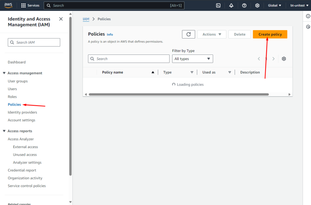Open User groups in the sidebar
Image resolution: width=311 pixels, height=205 pixels.
pyautogui.click(x=18, y=81)
